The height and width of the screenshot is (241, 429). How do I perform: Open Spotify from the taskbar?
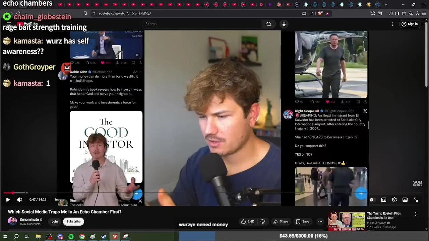(71, 237)
